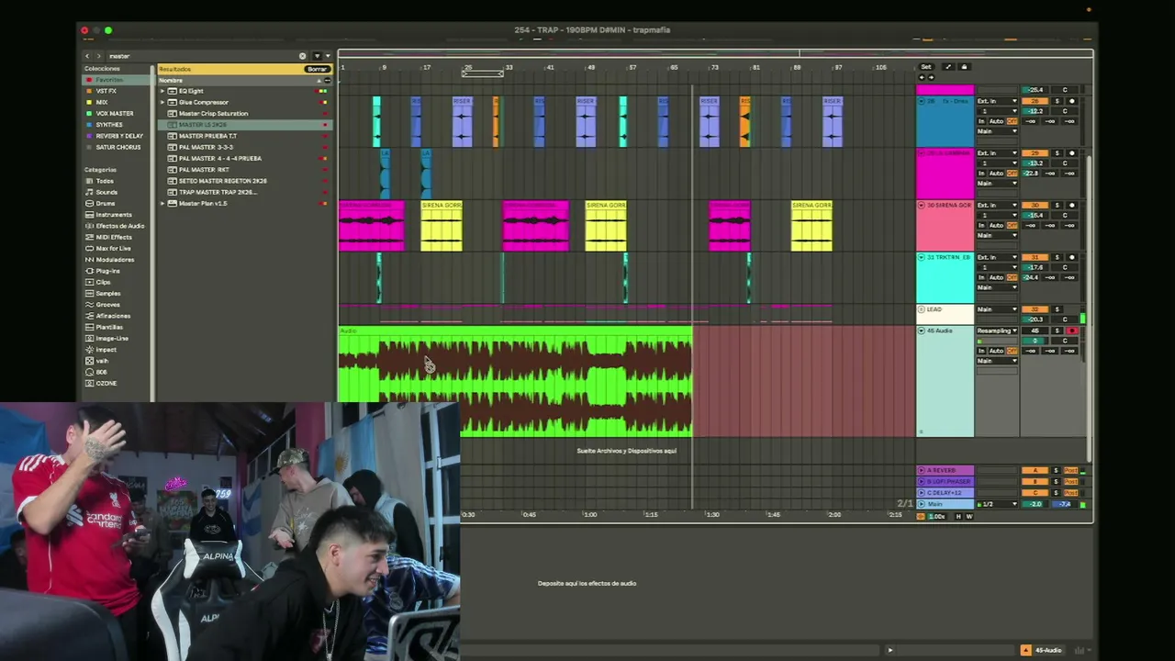Open the Efectos de Audio category icon
The image size is (1175, 661).
click(89, 226)
